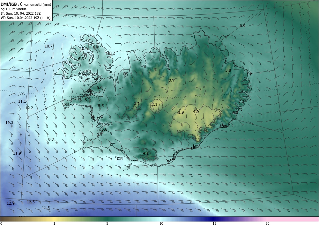
Task: Select the IT: Sun. 10. 04. 2022 18Z line
Action: [20, 13]
